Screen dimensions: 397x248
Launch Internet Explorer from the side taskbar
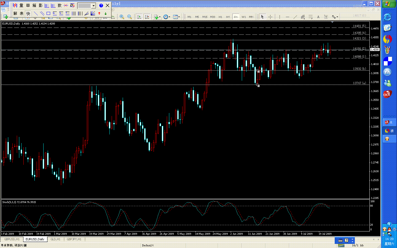(x=387, y=17)
